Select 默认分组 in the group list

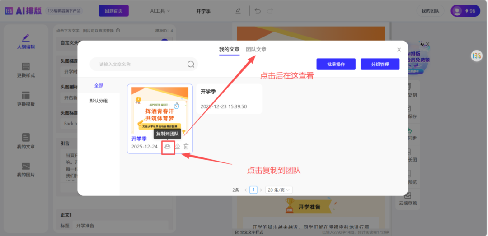click(x=99, y=101)
